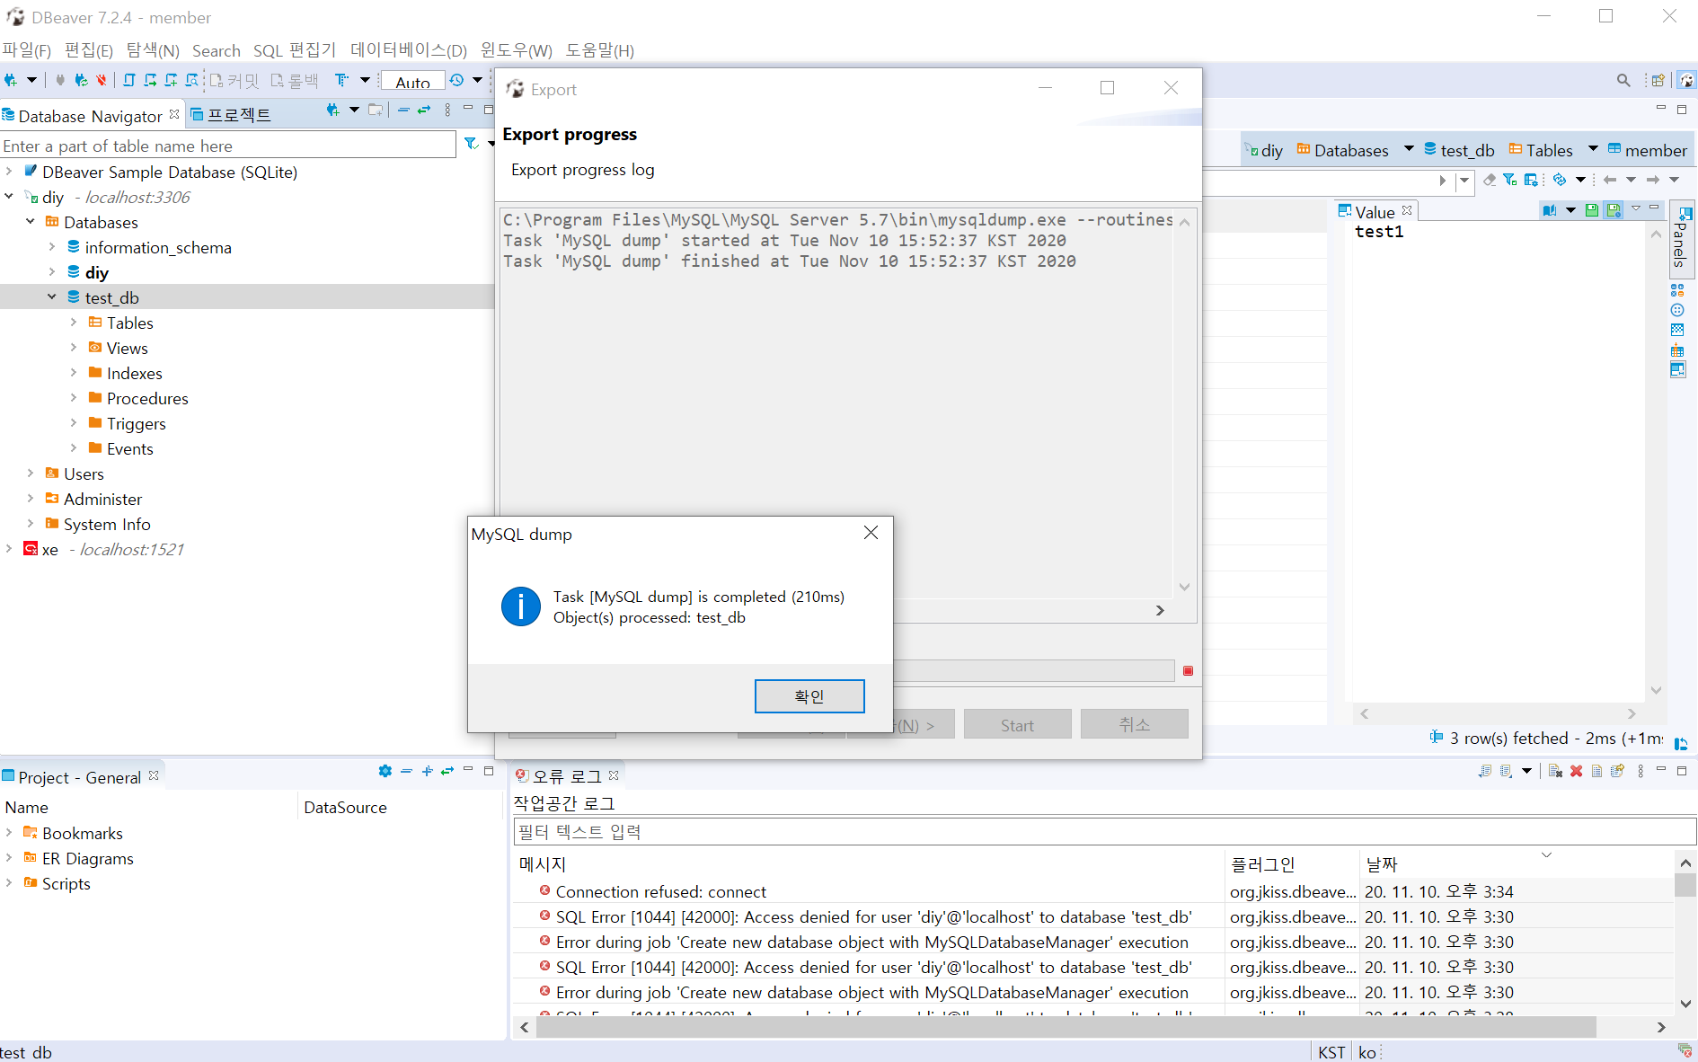Image resolution: width=1698 pixels, height=1062 pixels.
Task: Close the MySQL dump message dialog
Action: coord(871,533)
